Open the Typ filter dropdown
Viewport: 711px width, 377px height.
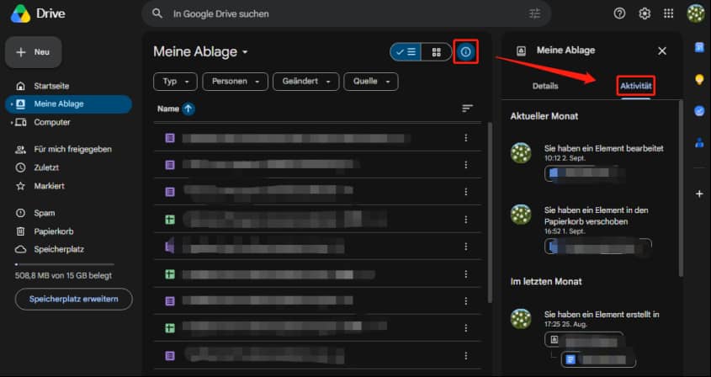175,82
